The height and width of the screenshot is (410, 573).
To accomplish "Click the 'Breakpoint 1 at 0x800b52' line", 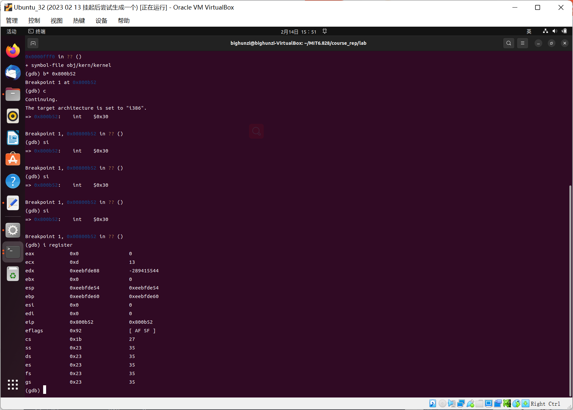I will coord(61,82).
